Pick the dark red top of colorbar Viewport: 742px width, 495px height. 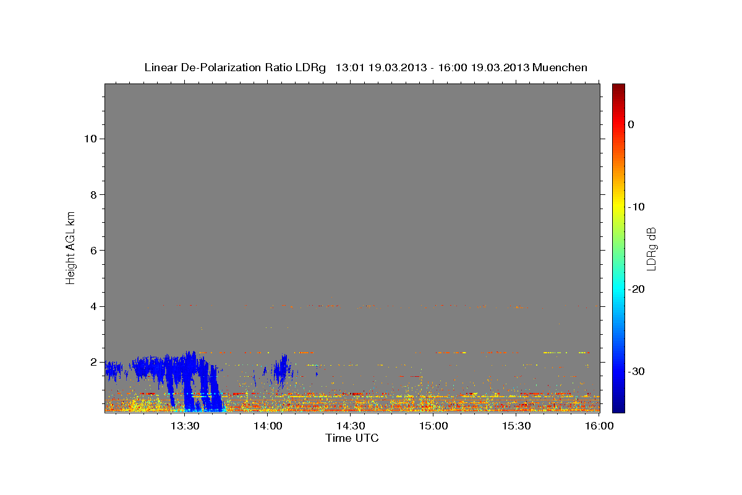618,88
